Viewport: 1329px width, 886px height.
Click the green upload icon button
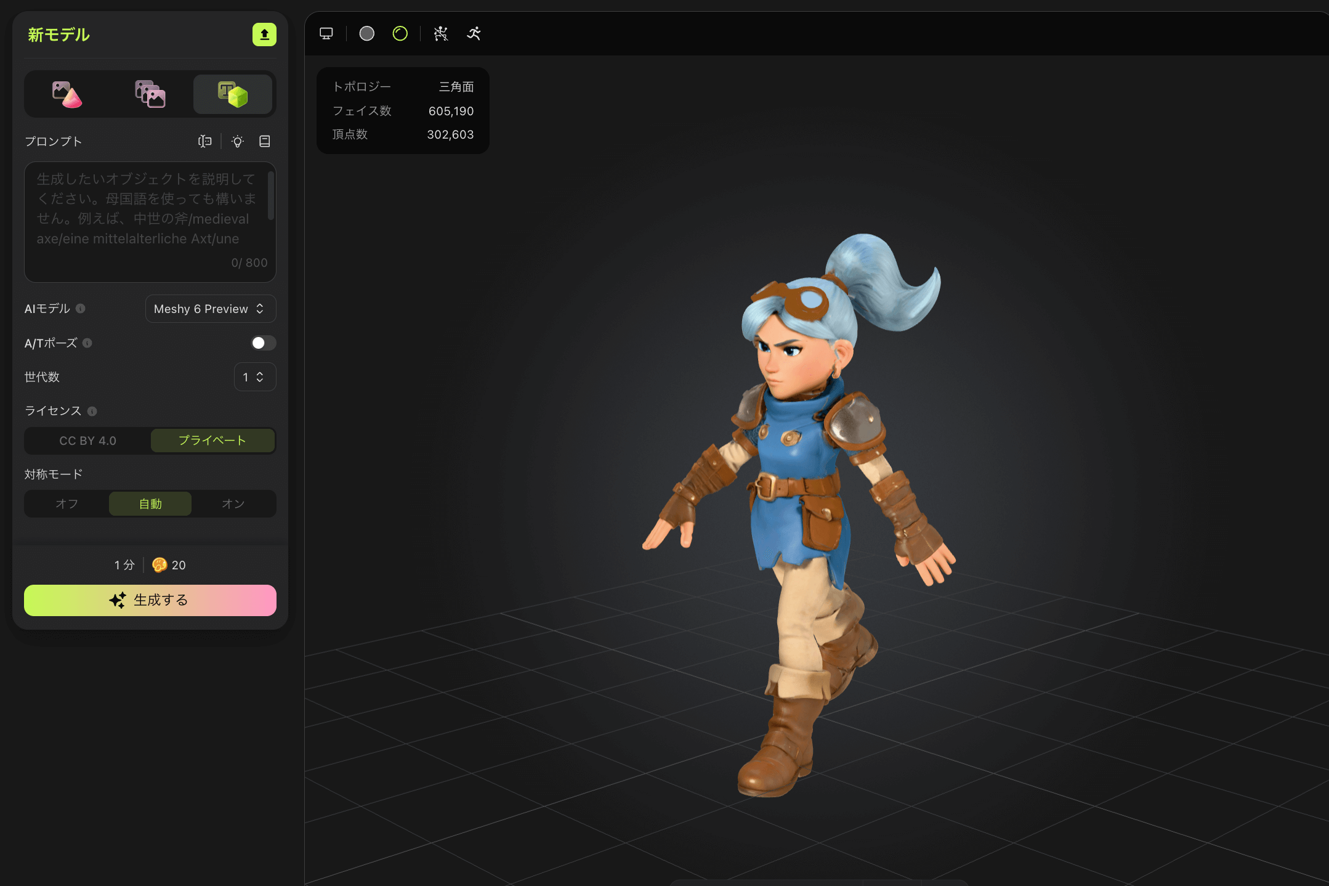tap(264, 35)
